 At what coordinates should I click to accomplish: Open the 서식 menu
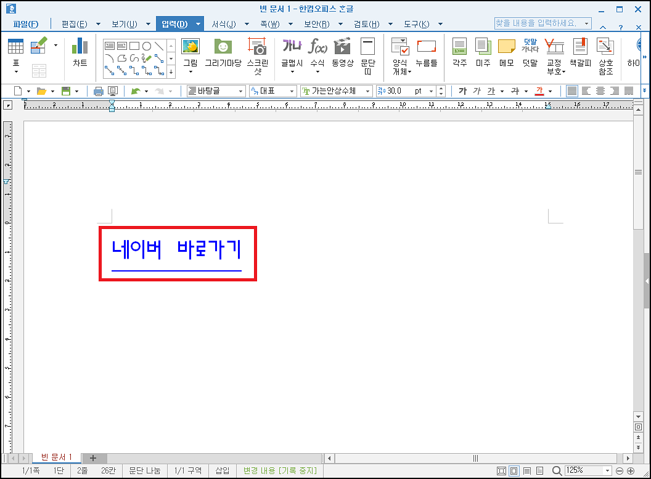[224, 24]
